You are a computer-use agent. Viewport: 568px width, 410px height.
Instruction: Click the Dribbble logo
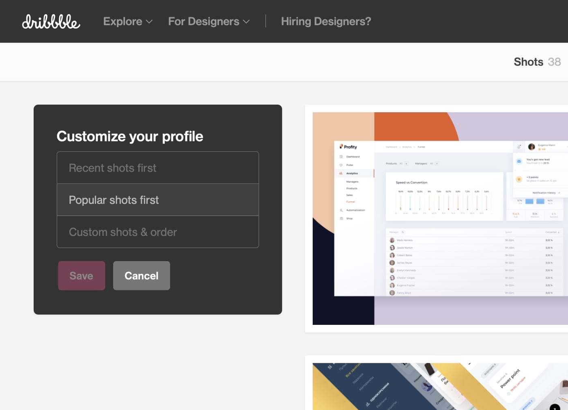[51, 21]
